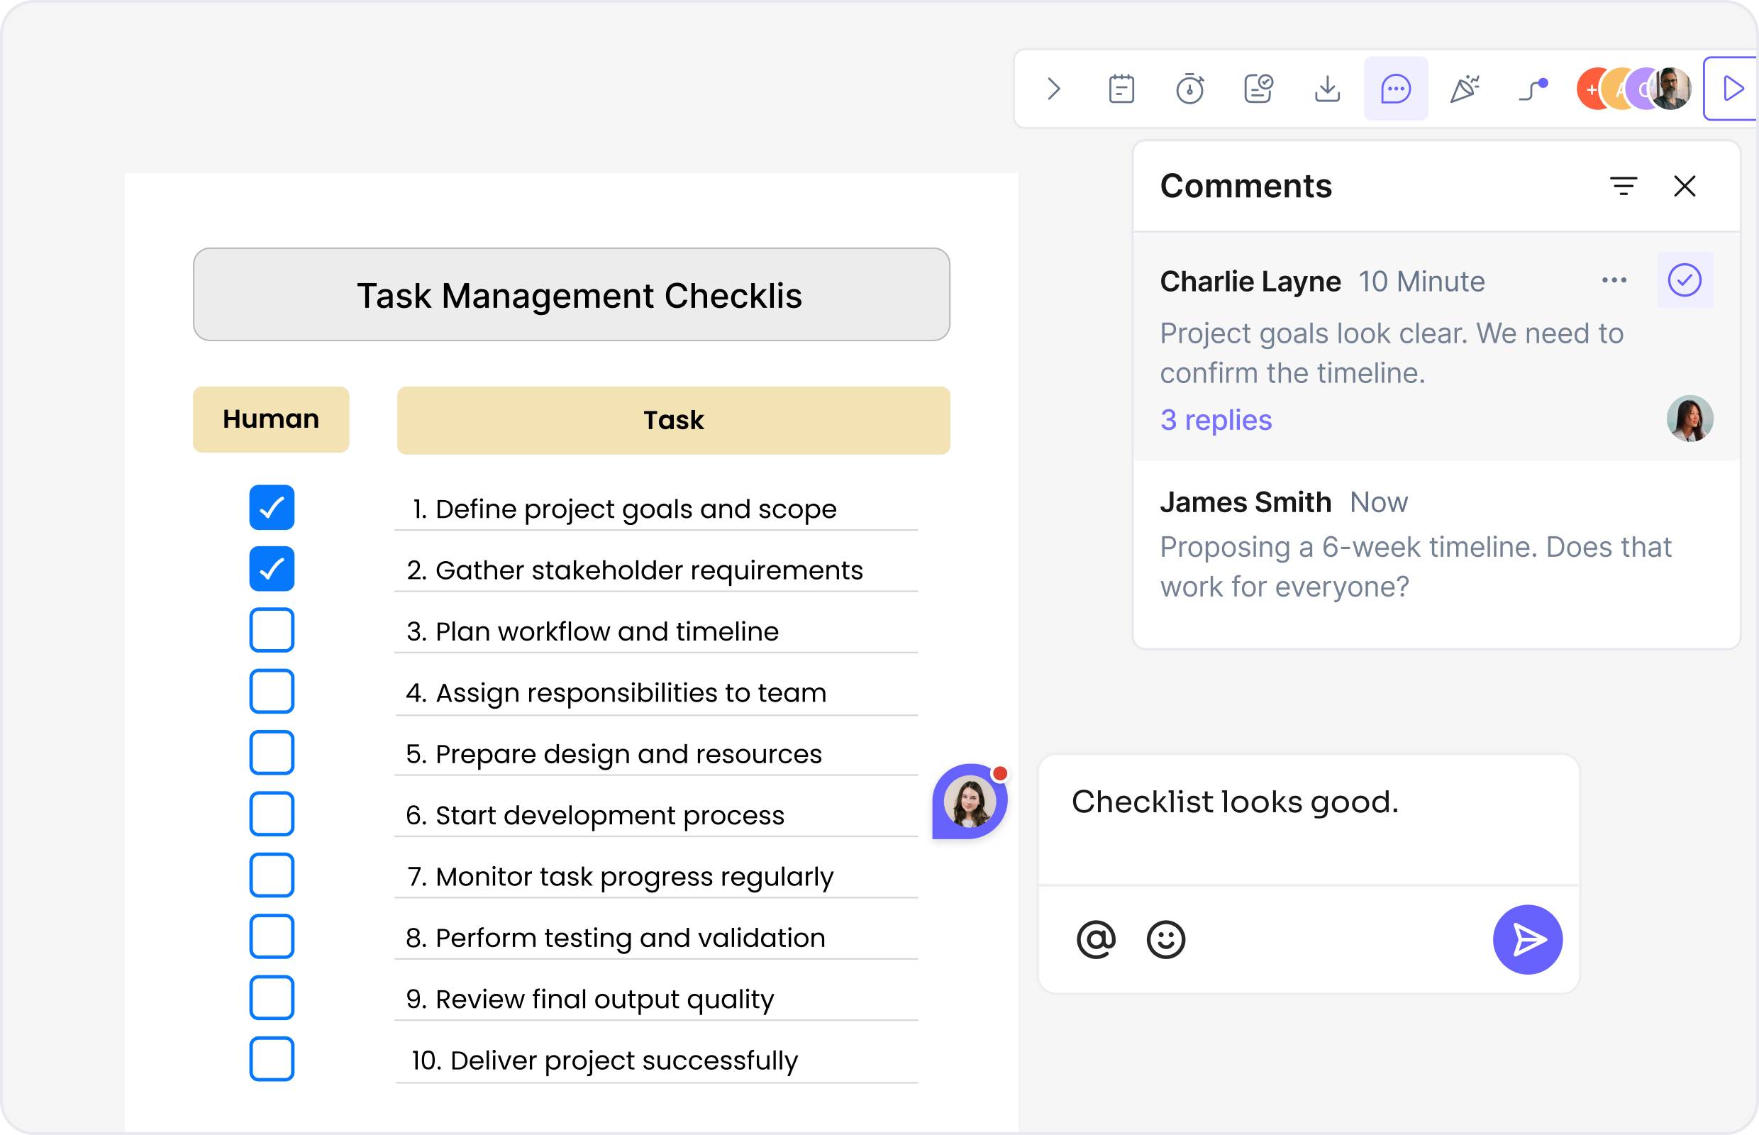Open the emoji picker smiley icon
Screen dimensions: 1759x1135
coord(1165,939)
